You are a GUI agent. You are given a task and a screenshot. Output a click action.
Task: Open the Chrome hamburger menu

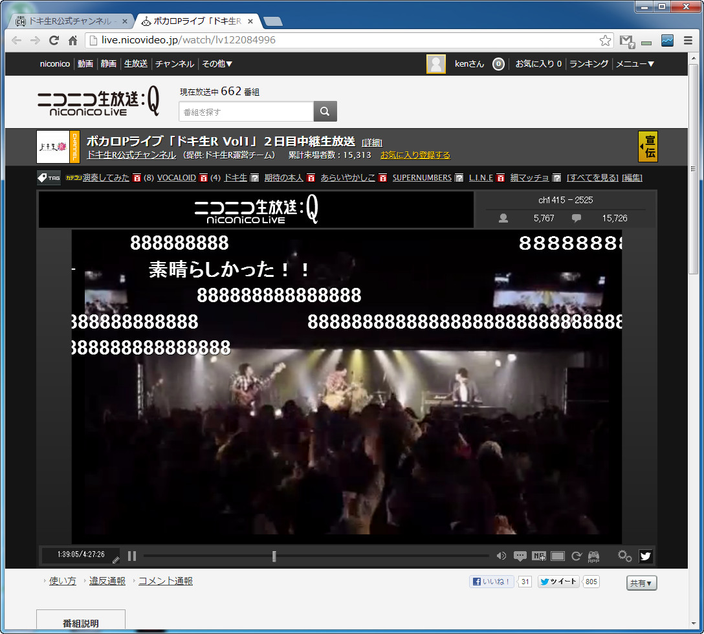coord(688,40)
